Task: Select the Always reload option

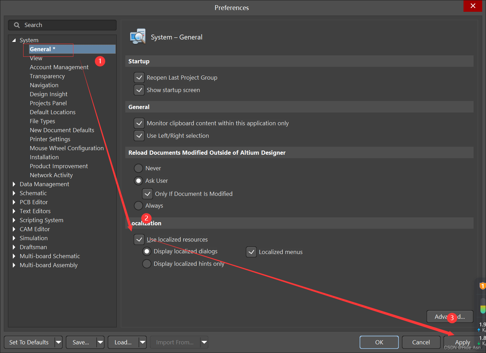Action: pyautogui.click(x=138, y=206)
